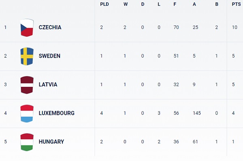Open the LUXEMBOURG team name
This screenshot has width=243, height=161.
coord(57,113)
